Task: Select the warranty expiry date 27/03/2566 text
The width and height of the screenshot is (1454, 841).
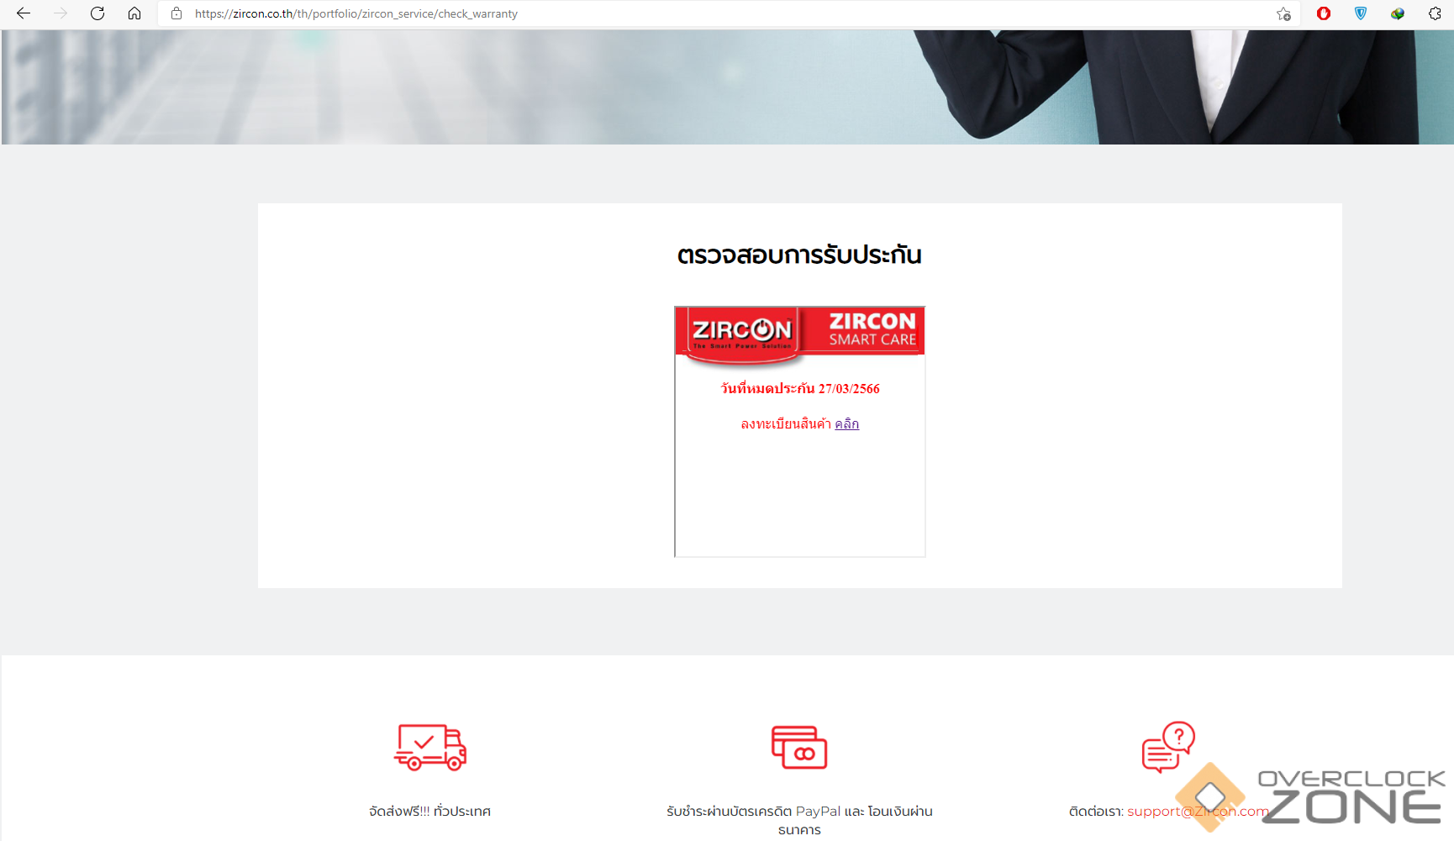Action: point(800,388)
